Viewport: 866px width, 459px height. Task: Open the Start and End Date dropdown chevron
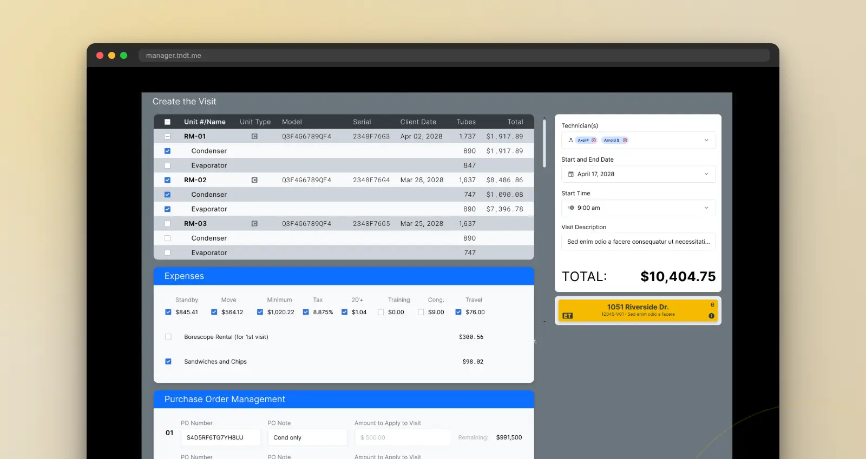point(706,174)
